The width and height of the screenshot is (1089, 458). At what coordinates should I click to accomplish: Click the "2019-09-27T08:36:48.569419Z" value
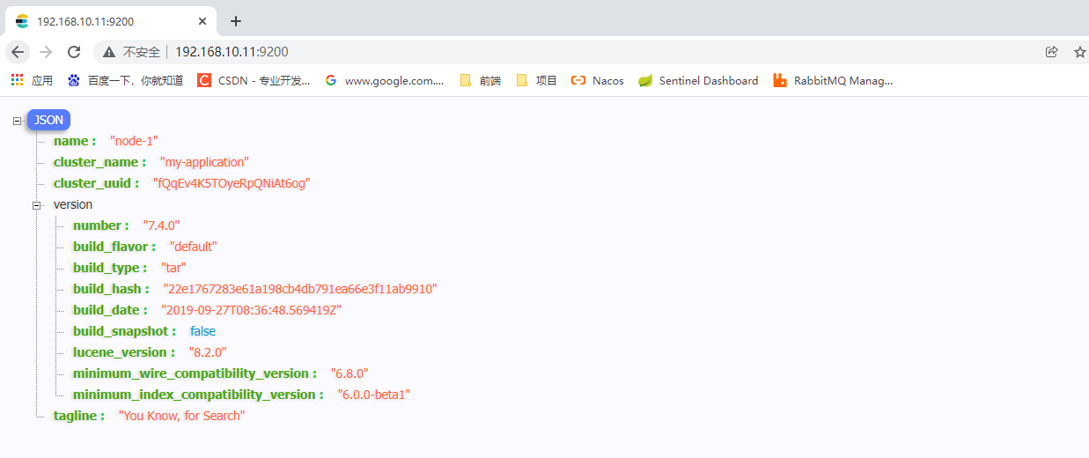[x=252, y=310]
